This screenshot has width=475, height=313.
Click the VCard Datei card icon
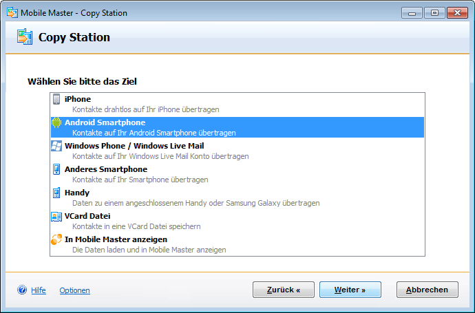[x=56, y=216]
